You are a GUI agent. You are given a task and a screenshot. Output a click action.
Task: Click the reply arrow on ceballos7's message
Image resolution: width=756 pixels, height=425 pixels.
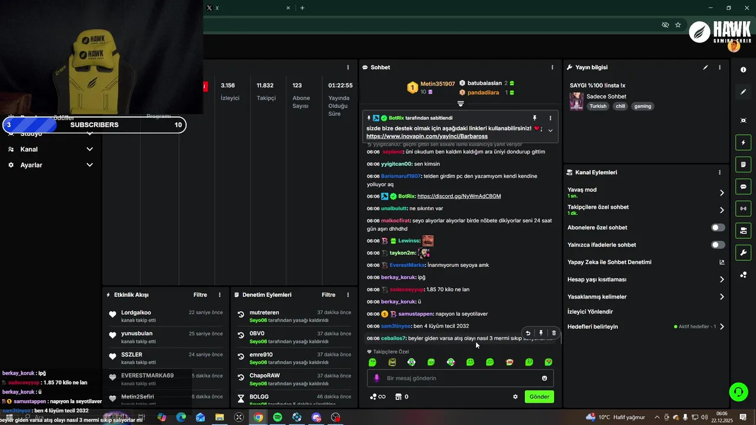pos(528,333)
